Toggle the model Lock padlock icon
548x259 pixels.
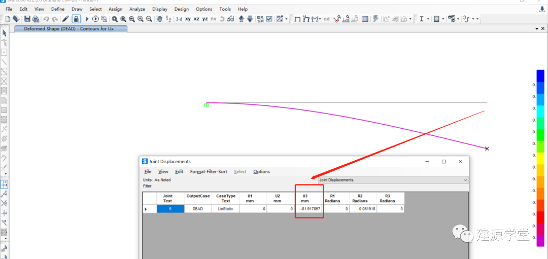75,19
